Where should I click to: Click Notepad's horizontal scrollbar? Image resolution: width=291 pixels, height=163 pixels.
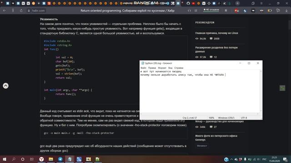[x=200, y=114]
